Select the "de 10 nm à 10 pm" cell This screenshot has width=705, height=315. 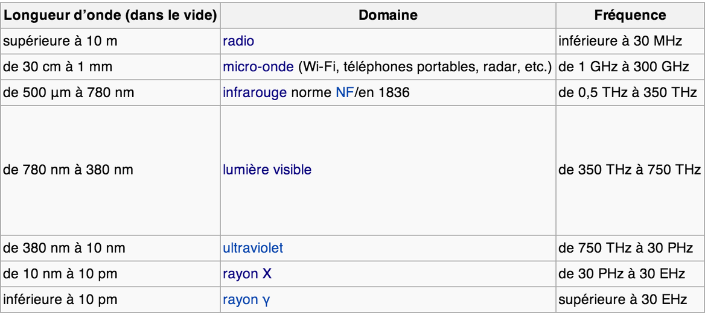click(x=60, y=273)
